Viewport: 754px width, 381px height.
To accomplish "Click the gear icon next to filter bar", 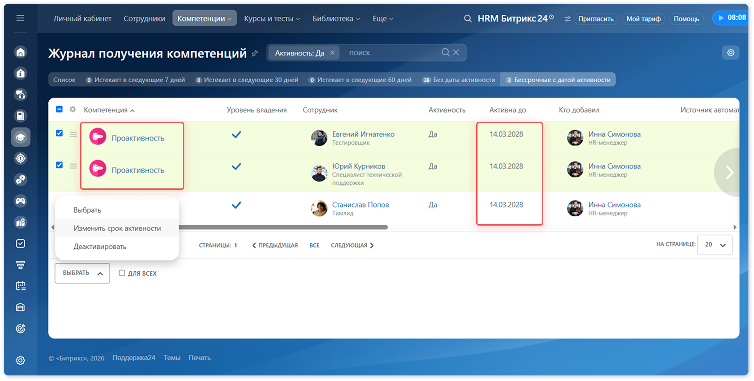I will pyautogui.click(x=731, y=53).
